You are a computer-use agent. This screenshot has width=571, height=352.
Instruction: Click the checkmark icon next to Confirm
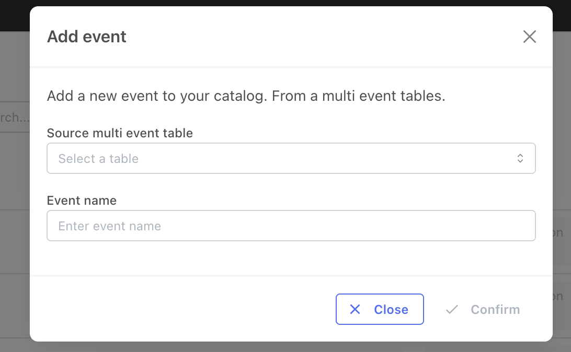452,309
